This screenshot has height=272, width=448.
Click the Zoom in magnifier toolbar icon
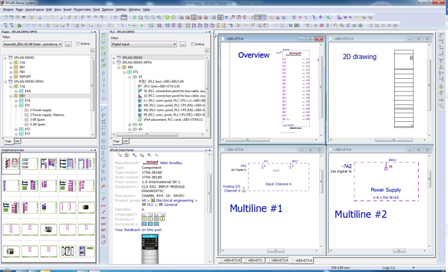147,18
